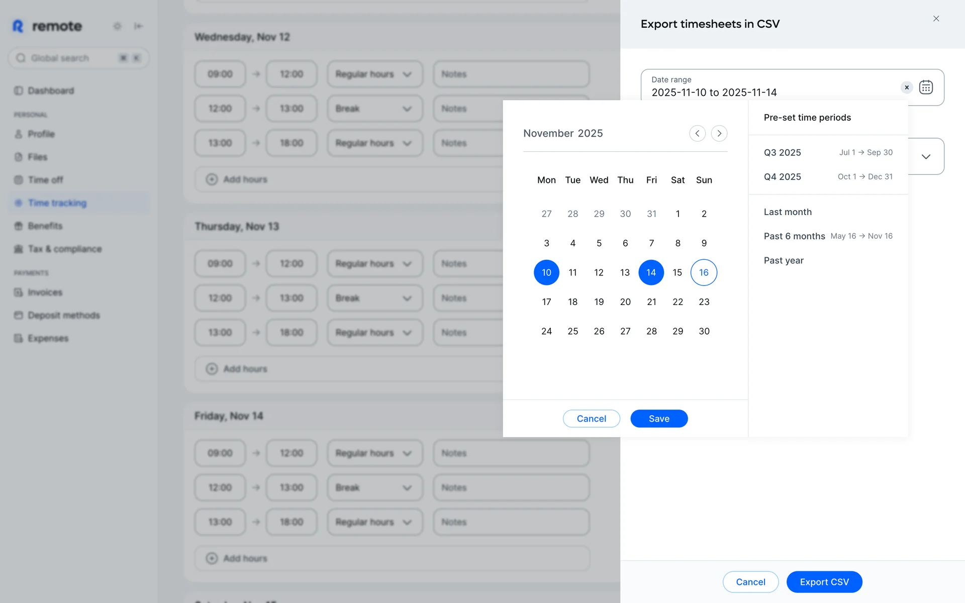Select November 16 in calendar
This screenshot has width=965, height=603.
[704, 272]
